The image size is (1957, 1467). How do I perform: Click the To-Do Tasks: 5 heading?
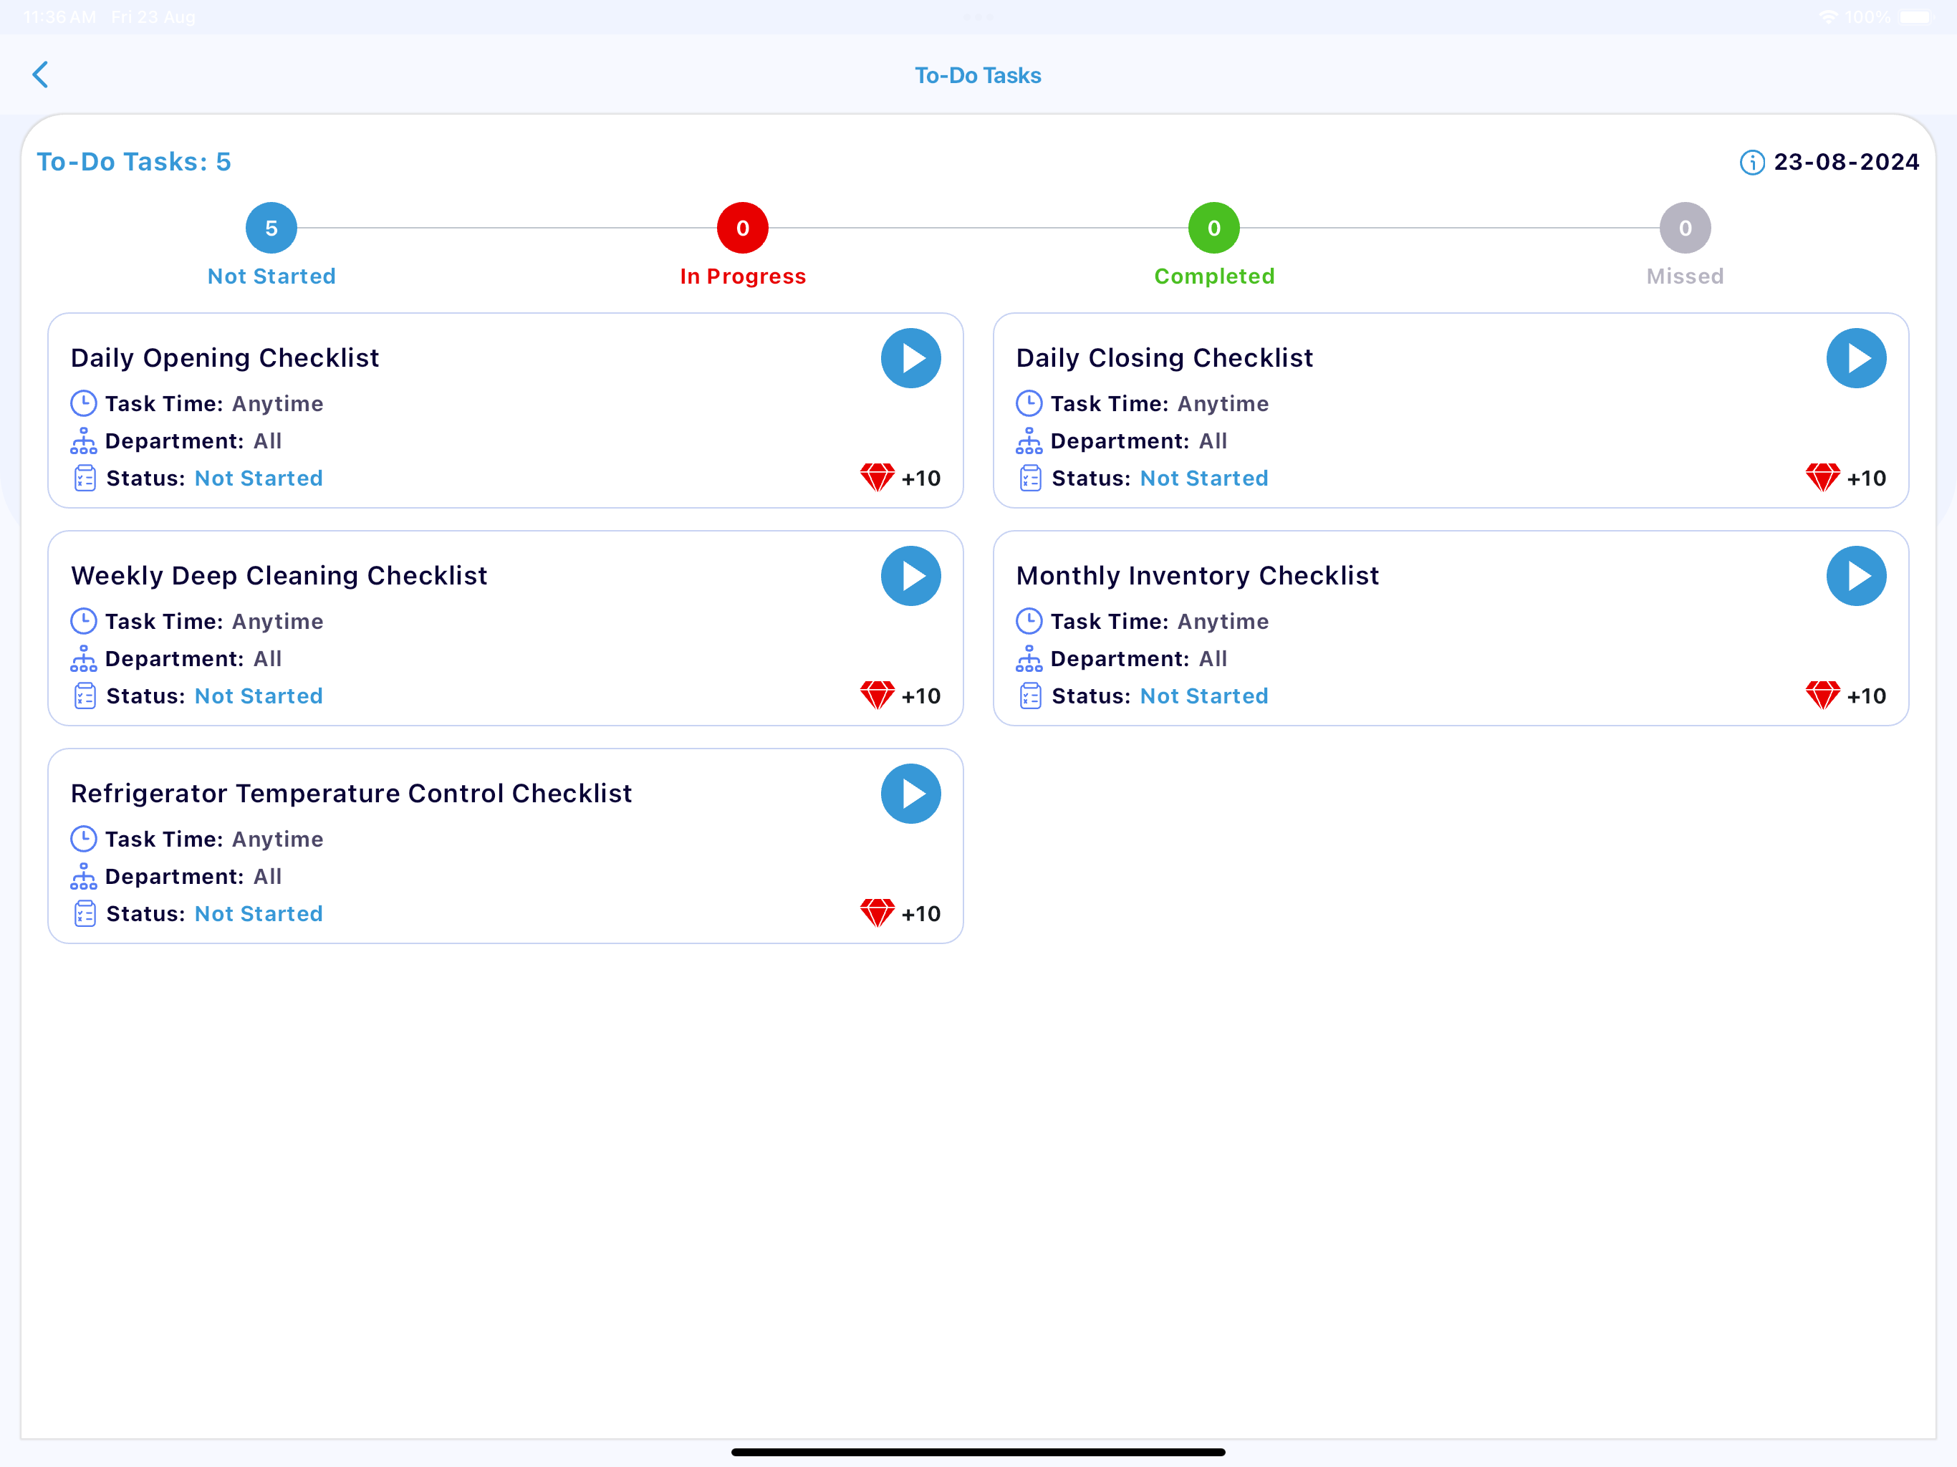pyautogui.click(x=133, y=163)
